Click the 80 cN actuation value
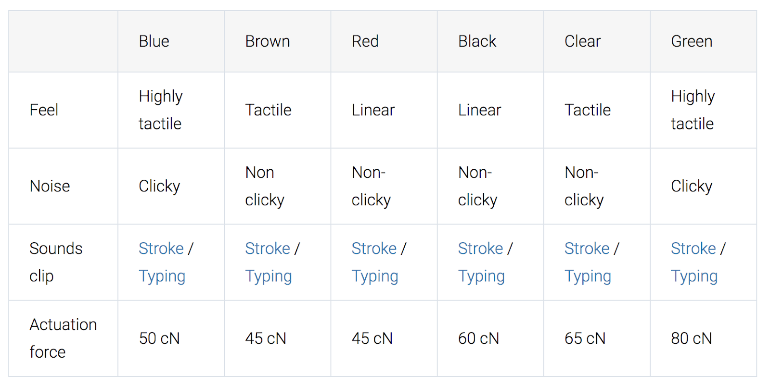 [x=692, y=338]
